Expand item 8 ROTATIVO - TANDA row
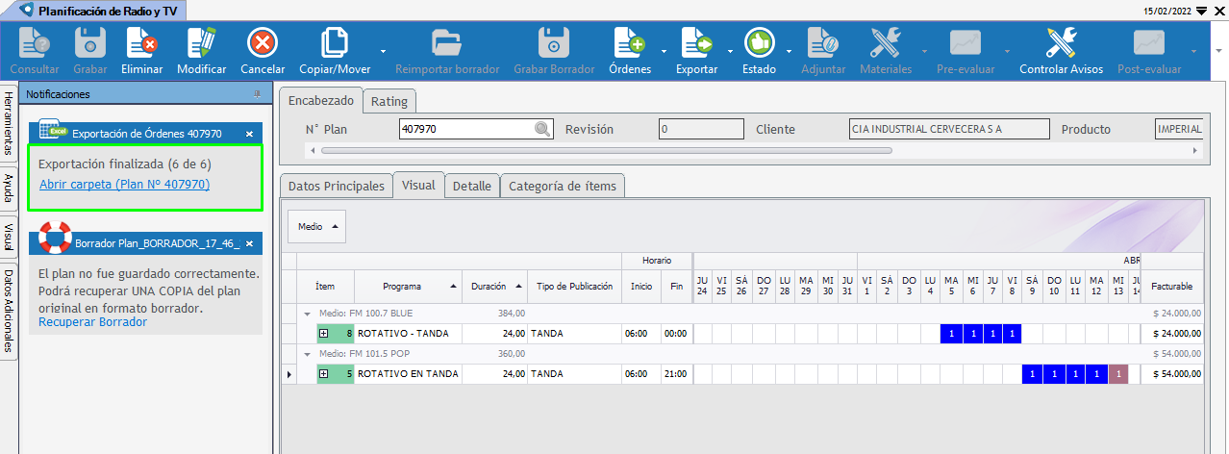This screenshot has height=454, width=1229. (324, 334)
